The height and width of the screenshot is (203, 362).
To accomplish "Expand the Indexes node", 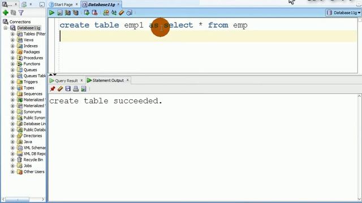I will [x=12, y=46].
